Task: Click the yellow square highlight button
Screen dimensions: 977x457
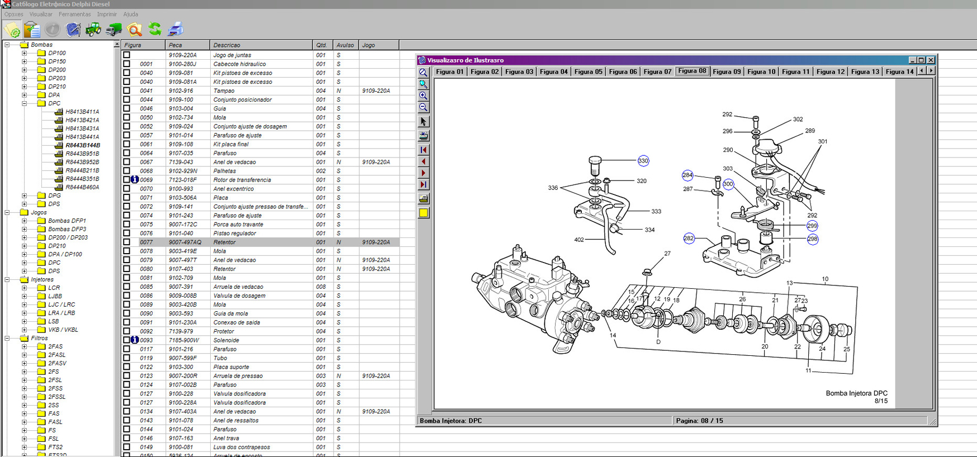Action: click(x=424, y=213)
